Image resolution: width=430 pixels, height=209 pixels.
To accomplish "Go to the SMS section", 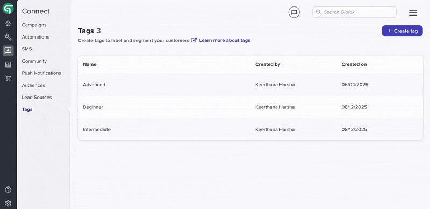I will coord(26,49).
